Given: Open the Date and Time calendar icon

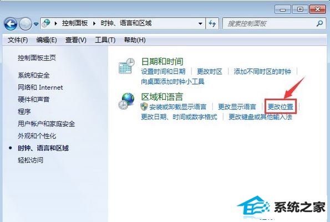Looking at the screenshot, I should pos(126,66).
